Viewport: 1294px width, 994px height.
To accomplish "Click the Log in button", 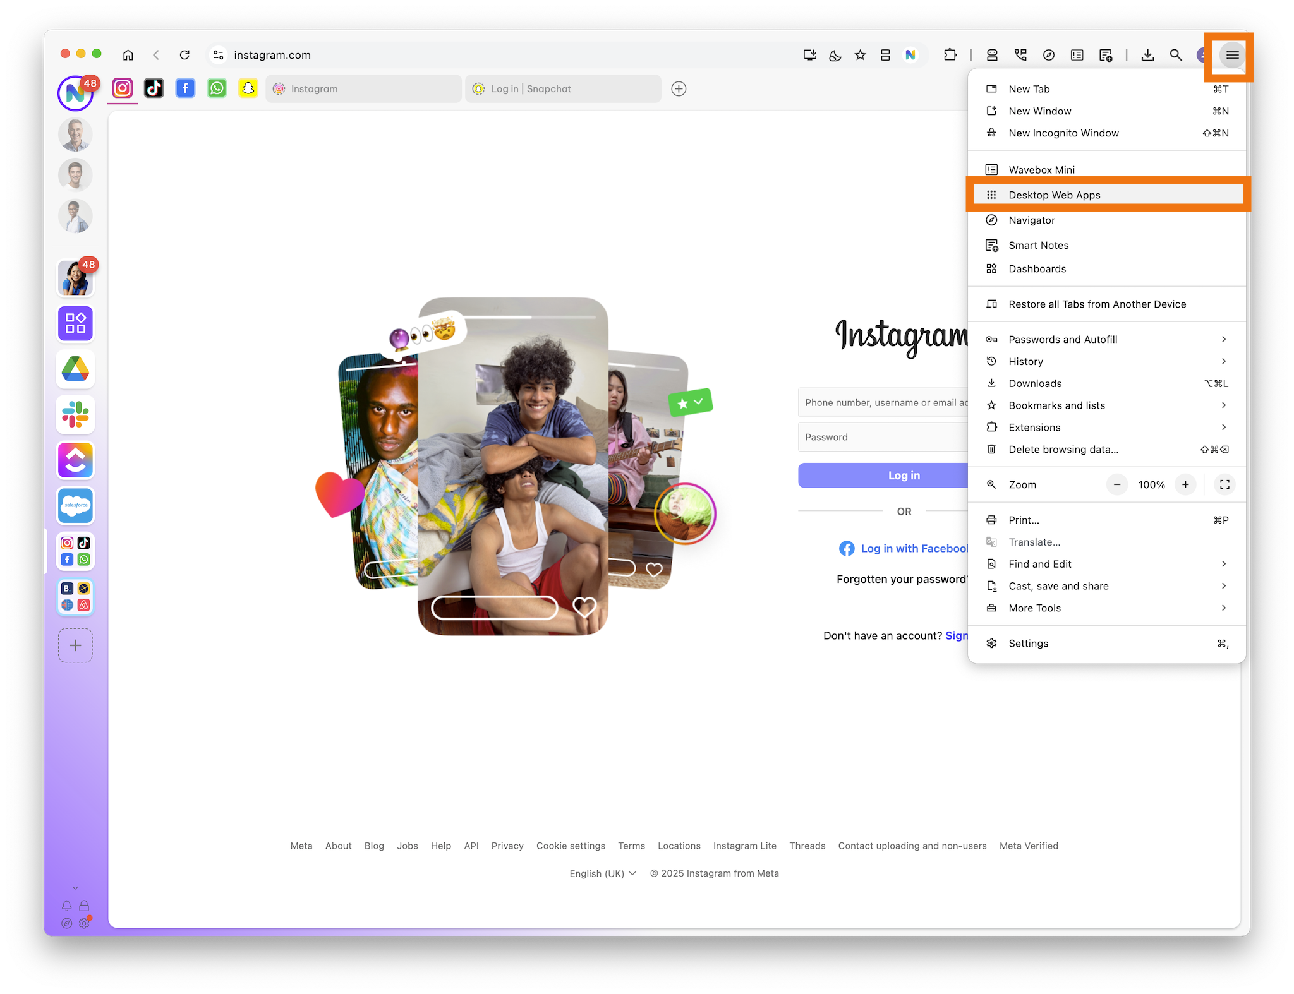I will 883,476.
